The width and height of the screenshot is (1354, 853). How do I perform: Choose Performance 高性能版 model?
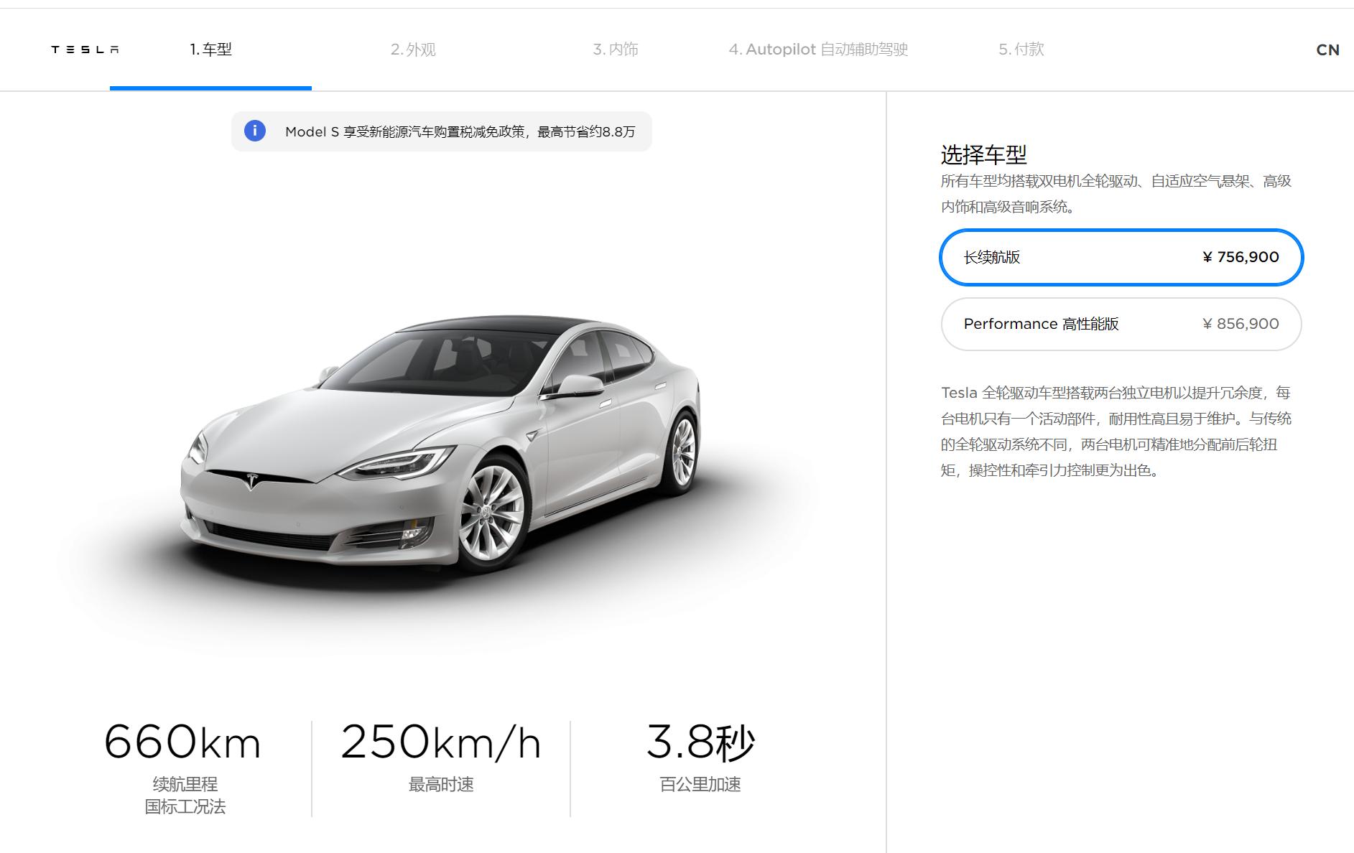[x=1121, y=324]
